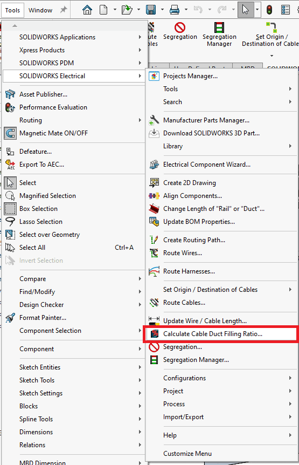Toggle Magnetic Mate ON/OFF
This screenshot has height=465, width=299.
(74, 133)
